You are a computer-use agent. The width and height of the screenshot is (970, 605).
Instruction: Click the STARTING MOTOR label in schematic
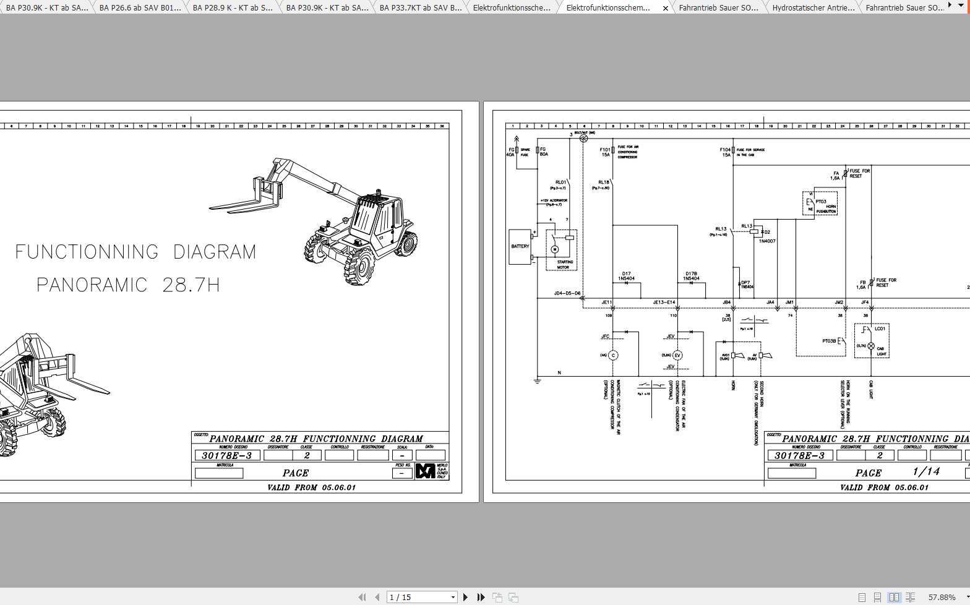(564, 265)
